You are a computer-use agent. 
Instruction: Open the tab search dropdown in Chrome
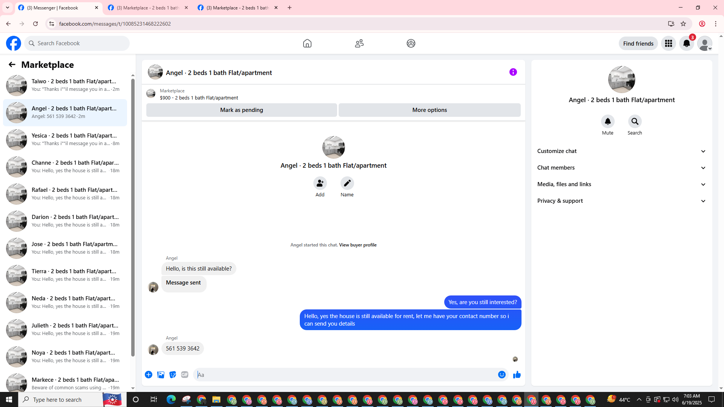tap(8, 8)
